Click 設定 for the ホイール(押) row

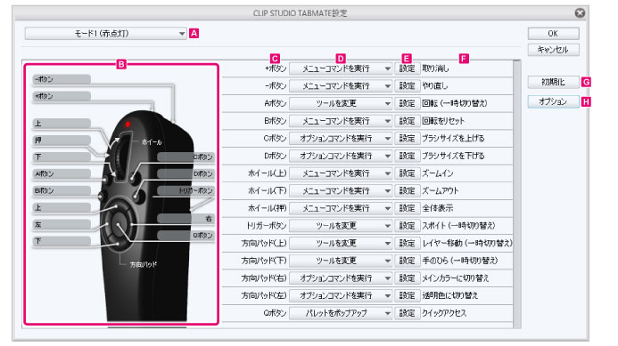pos(408,208)
